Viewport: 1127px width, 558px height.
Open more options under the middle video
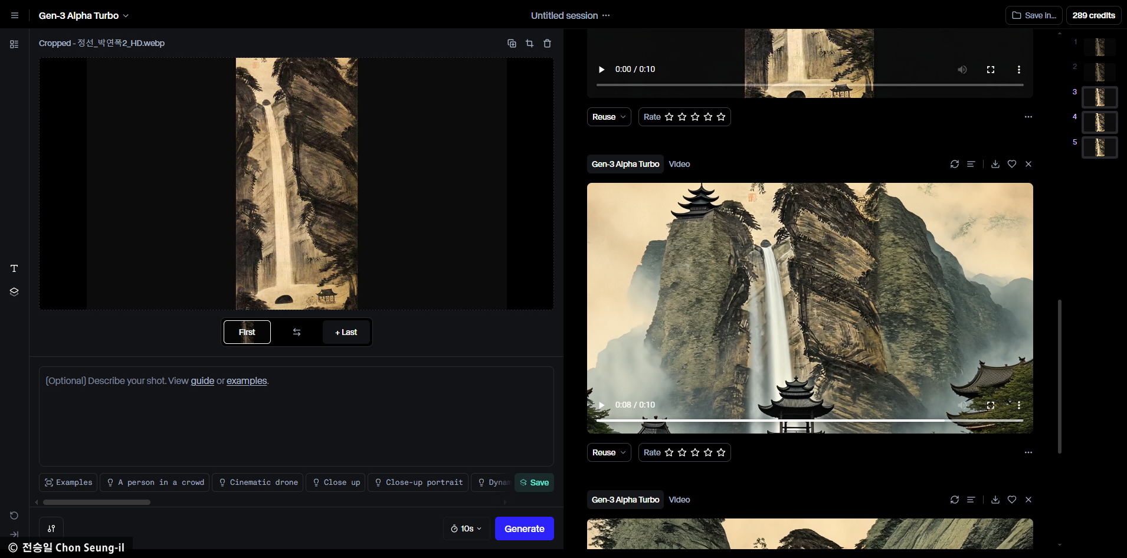1028,452
